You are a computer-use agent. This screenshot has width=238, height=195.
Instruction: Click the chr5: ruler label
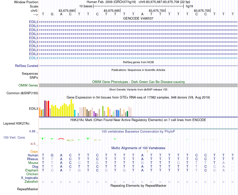click(34, 11)
